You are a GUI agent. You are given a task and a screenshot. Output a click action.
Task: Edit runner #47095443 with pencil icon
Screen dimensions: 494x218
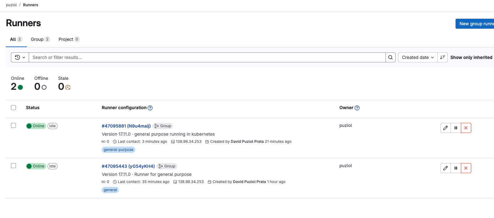tap(446, 168)
